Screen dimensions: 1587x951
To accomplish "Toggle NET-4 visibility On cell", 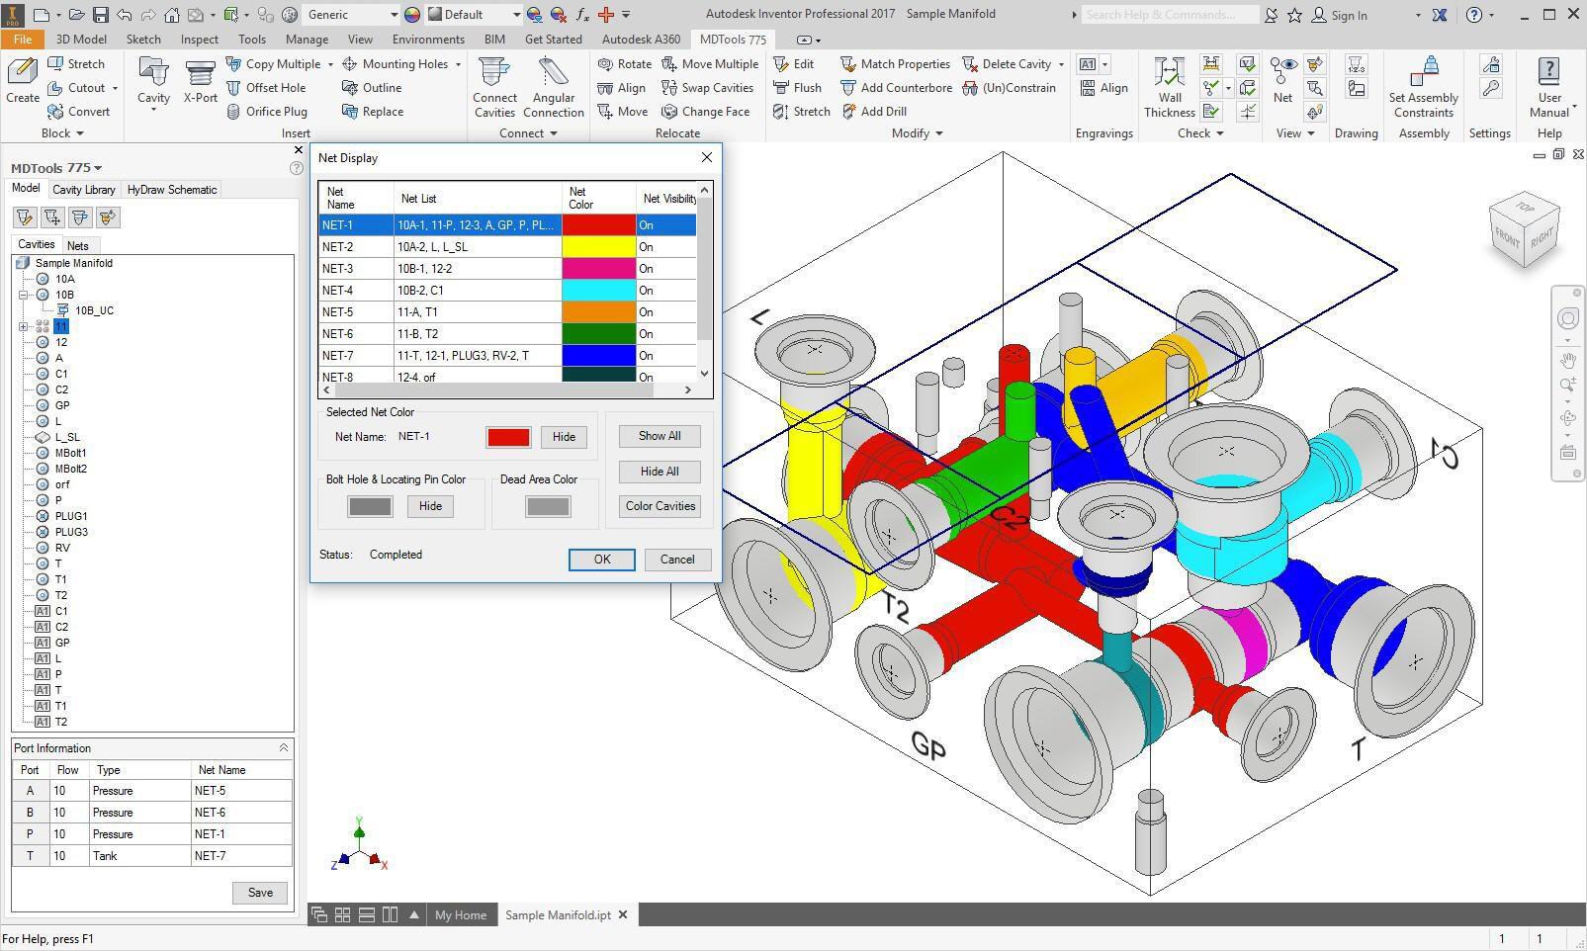I will coord(665,291).
